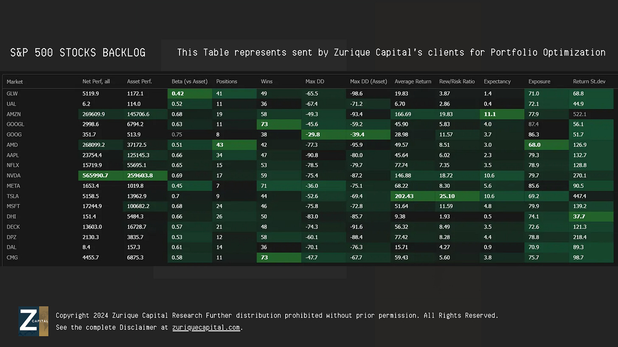Click META beta value 0.45

point(177,186)
